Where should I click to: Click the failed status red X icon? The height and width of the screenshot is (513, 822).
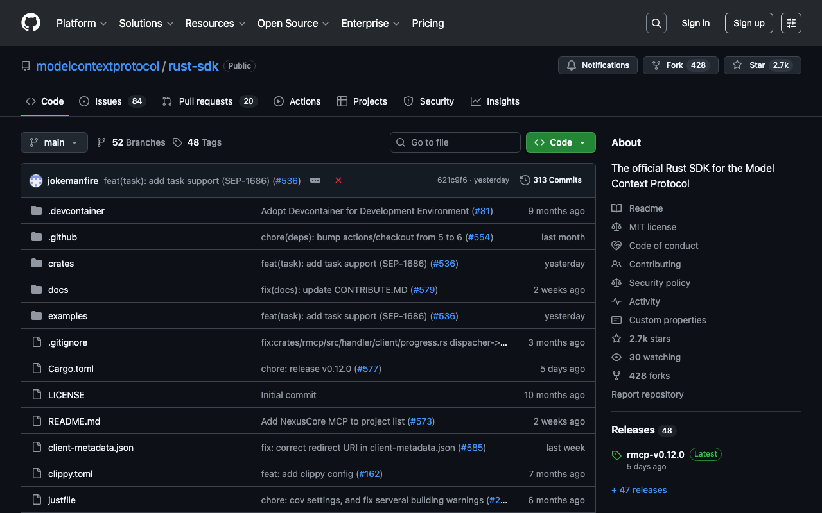coord(338,181)
